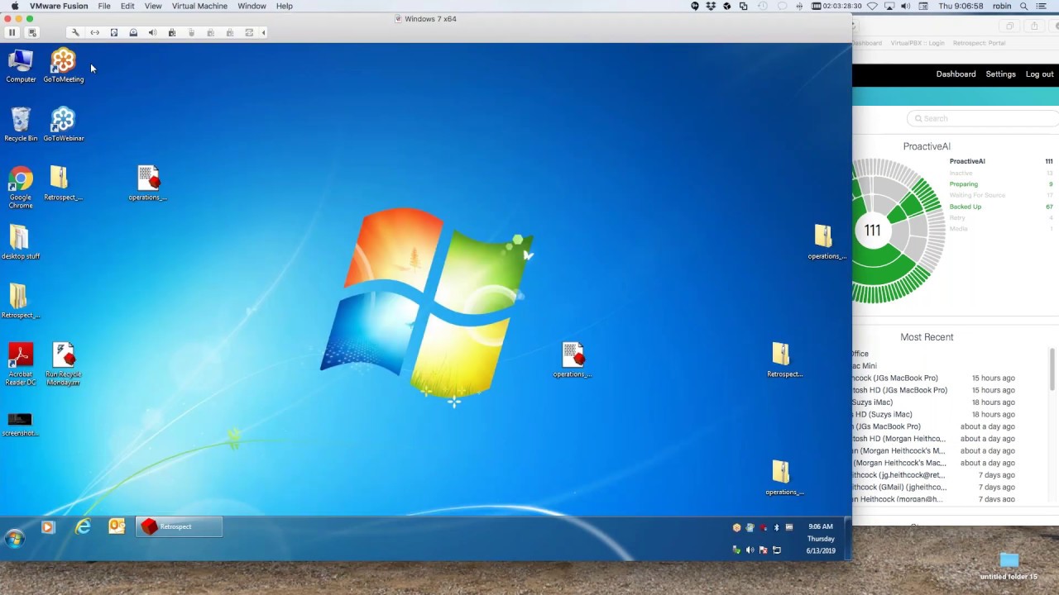Select the Recycle Bin icon
This screenshot has width=1059, height=595.
tap(21, 125)
